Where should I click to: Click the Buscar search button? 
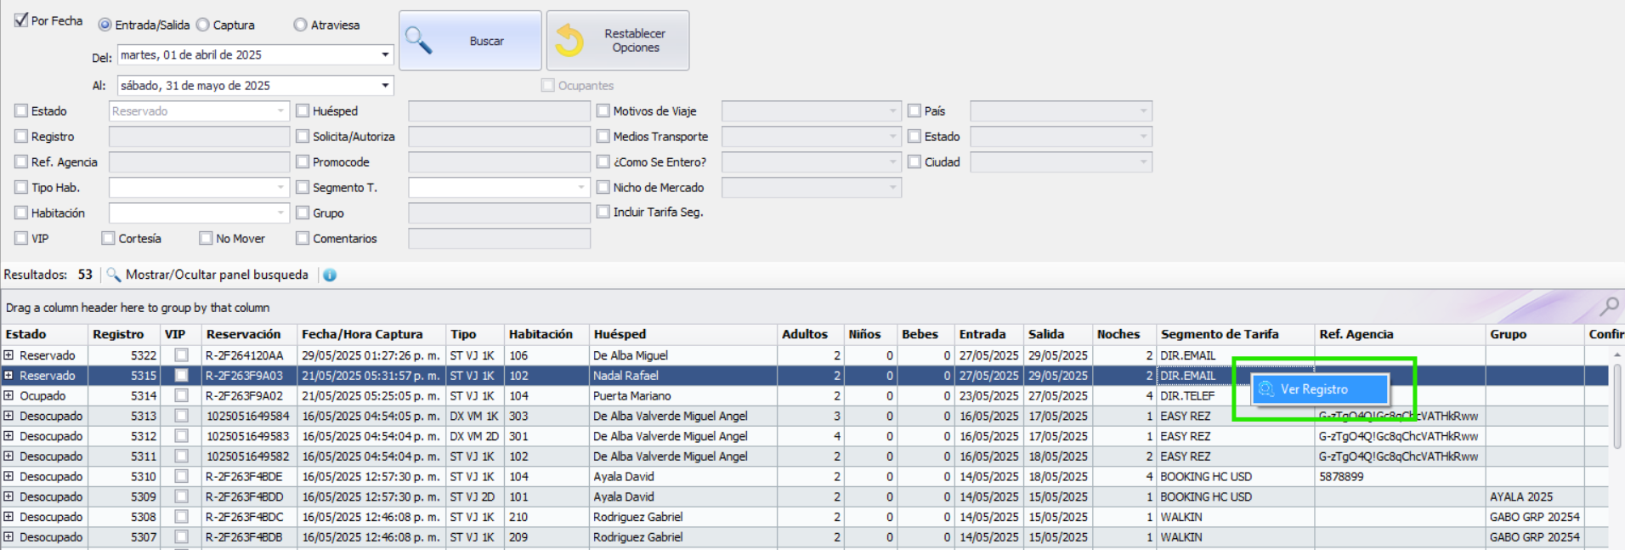click(x=470, y=41)
